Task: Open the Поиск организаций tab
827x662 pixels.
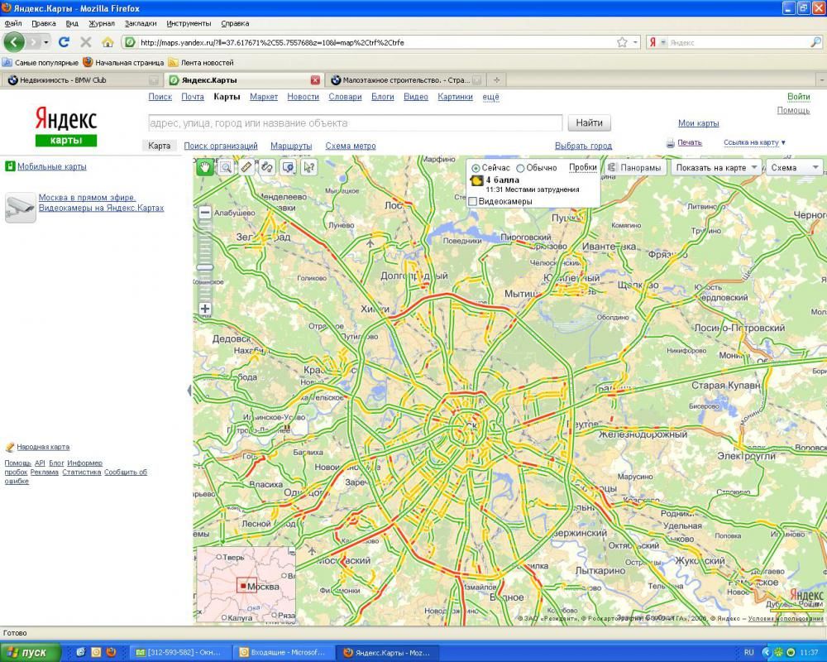Action: point(221,146)
